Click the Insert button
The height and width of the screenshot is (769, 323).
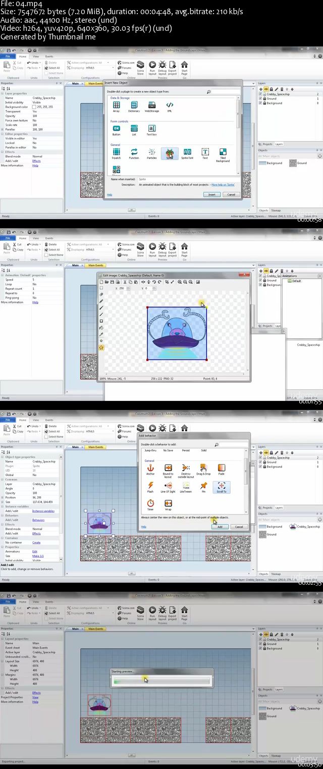[212, 194]
